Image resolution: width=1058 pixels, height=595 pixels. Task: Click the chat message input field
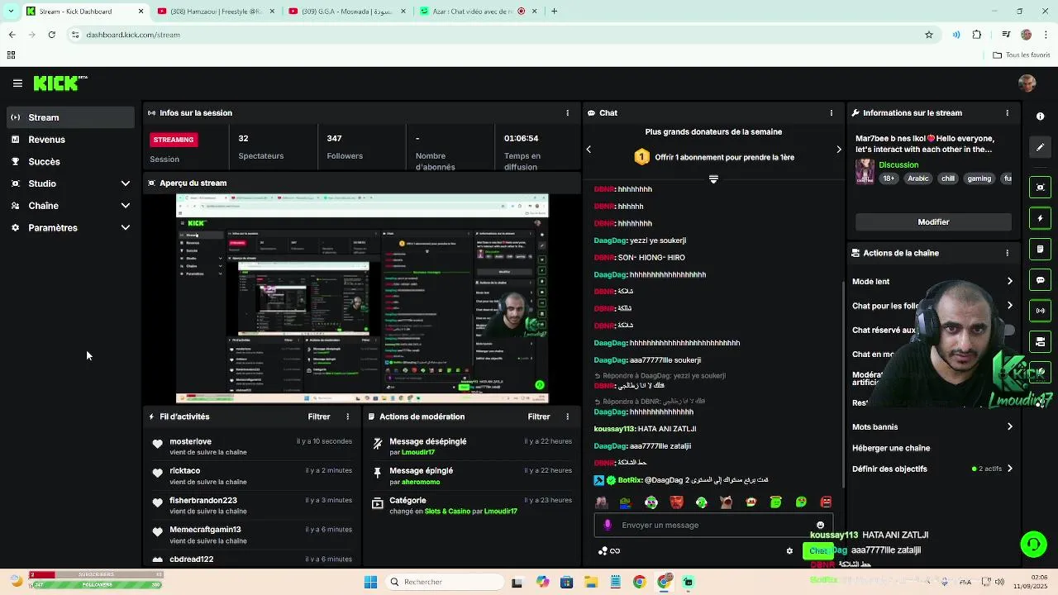click(x=713, y=526)
